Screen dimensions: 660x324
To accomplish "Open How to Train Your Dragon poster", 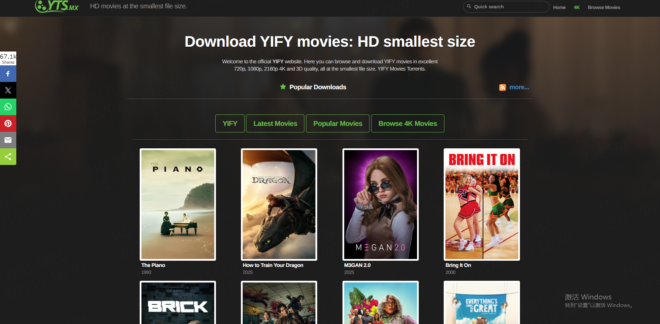I will pyautogui.click(x=279, y=204).
